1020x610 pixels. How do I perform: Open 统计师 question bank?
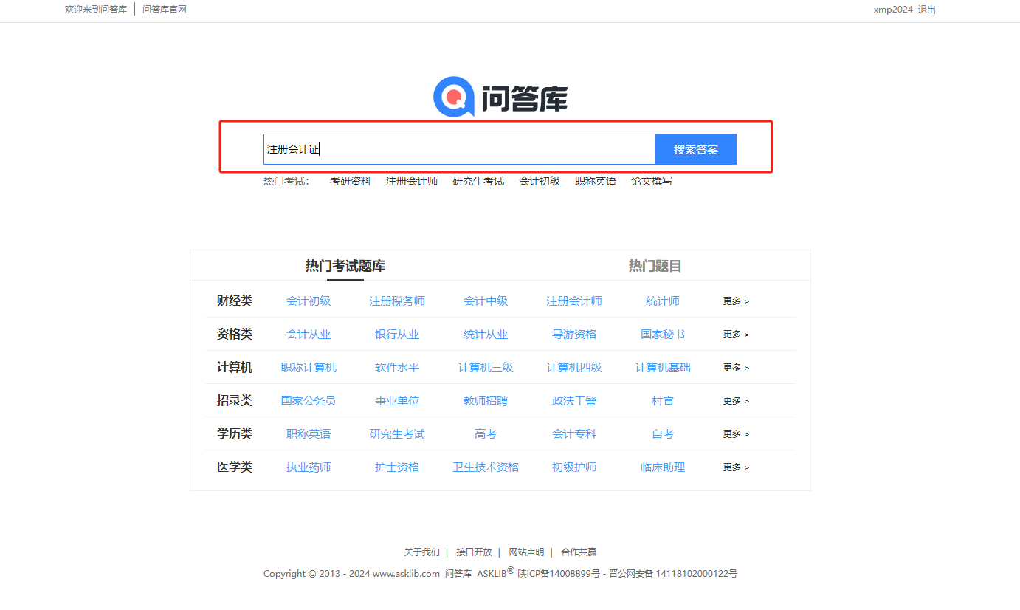pos(663,301)
